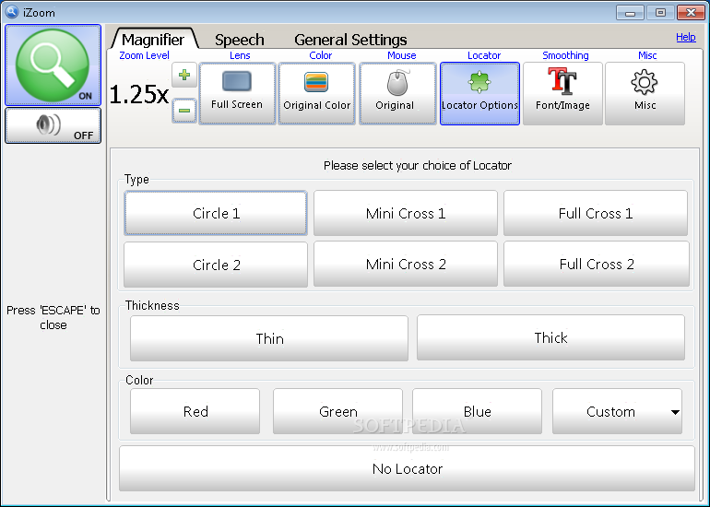Set locator thickness to Thick
Image resolution: width=710 pixels, height=507 pixels.
point(550,337)
